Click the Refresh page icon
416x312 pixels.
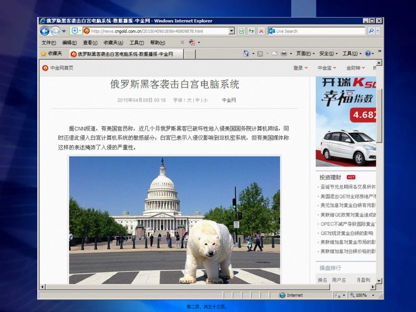[x=251, y=31]
